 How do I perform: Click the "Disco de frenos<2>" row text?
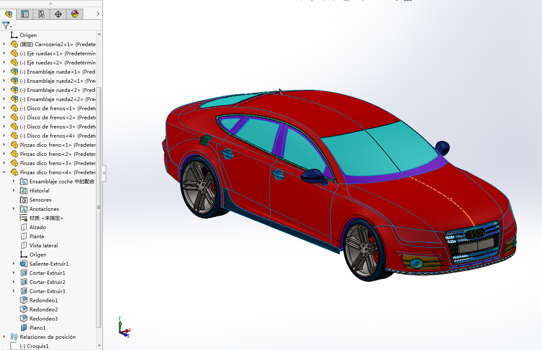pyautogui.click(x=58, y=118)
